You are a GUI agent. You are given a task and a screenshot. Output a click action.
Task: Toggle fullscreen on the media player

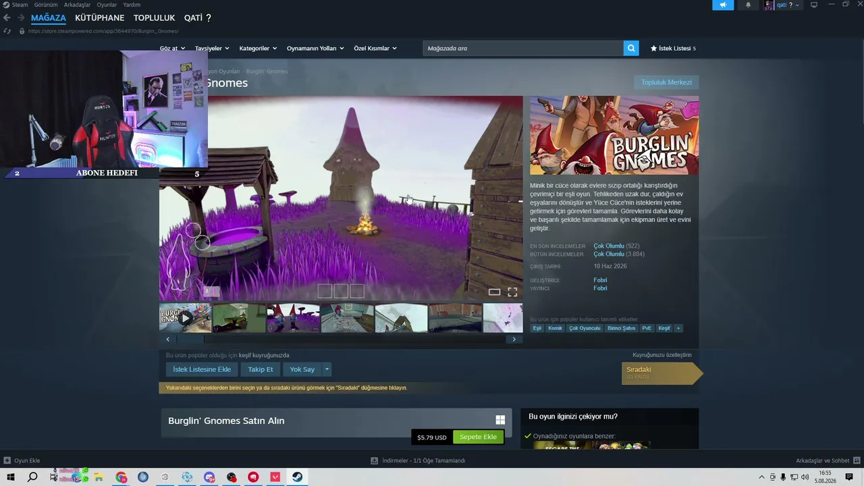coord(512,292)
